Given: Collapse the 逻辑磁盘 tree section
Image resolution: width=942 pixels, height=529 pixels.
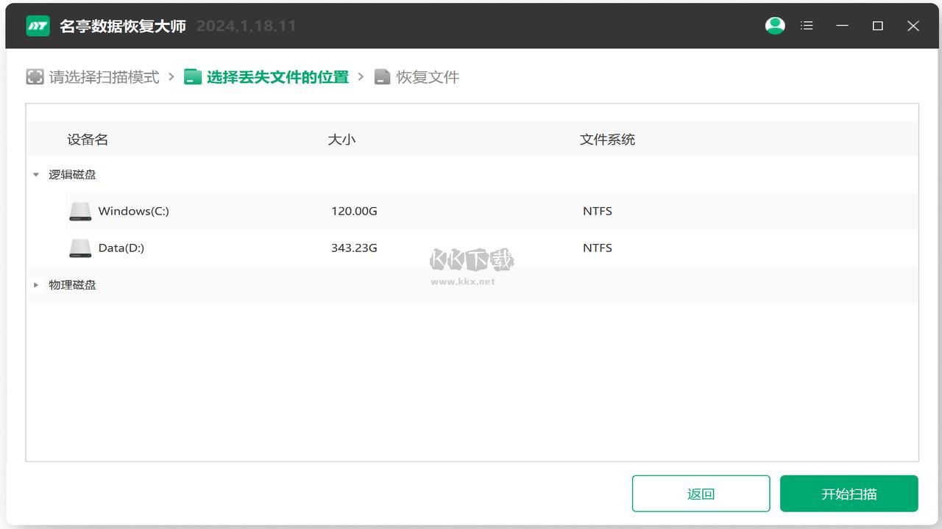Looking at the screenshot, I should pyautogui.click(x=35, y=174).
